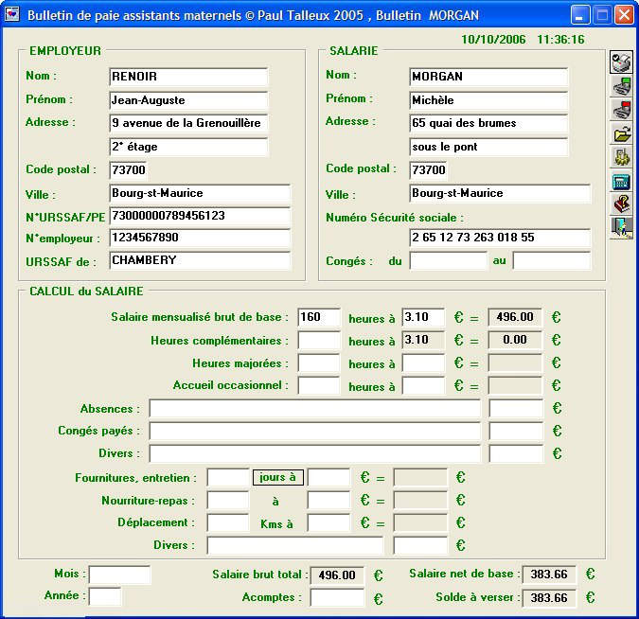Click the Absences description field

tap(315, 408)
